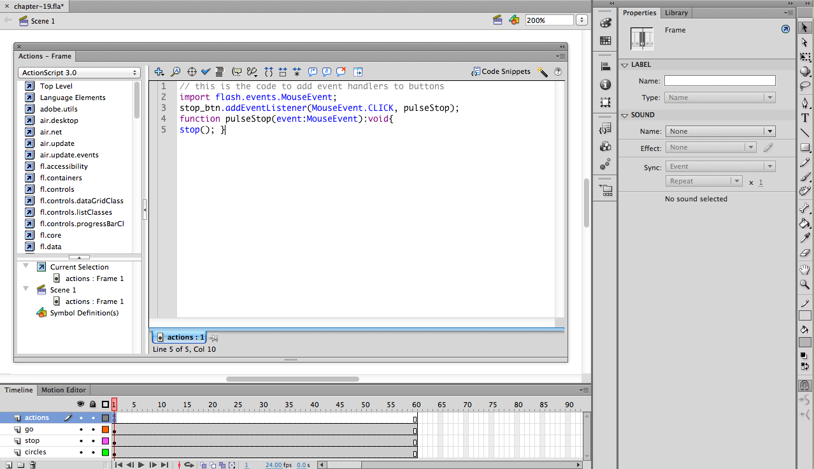Screen dimensions: 814x469
Task: Switch to the Library tab
Action: (x=676, y=13)
